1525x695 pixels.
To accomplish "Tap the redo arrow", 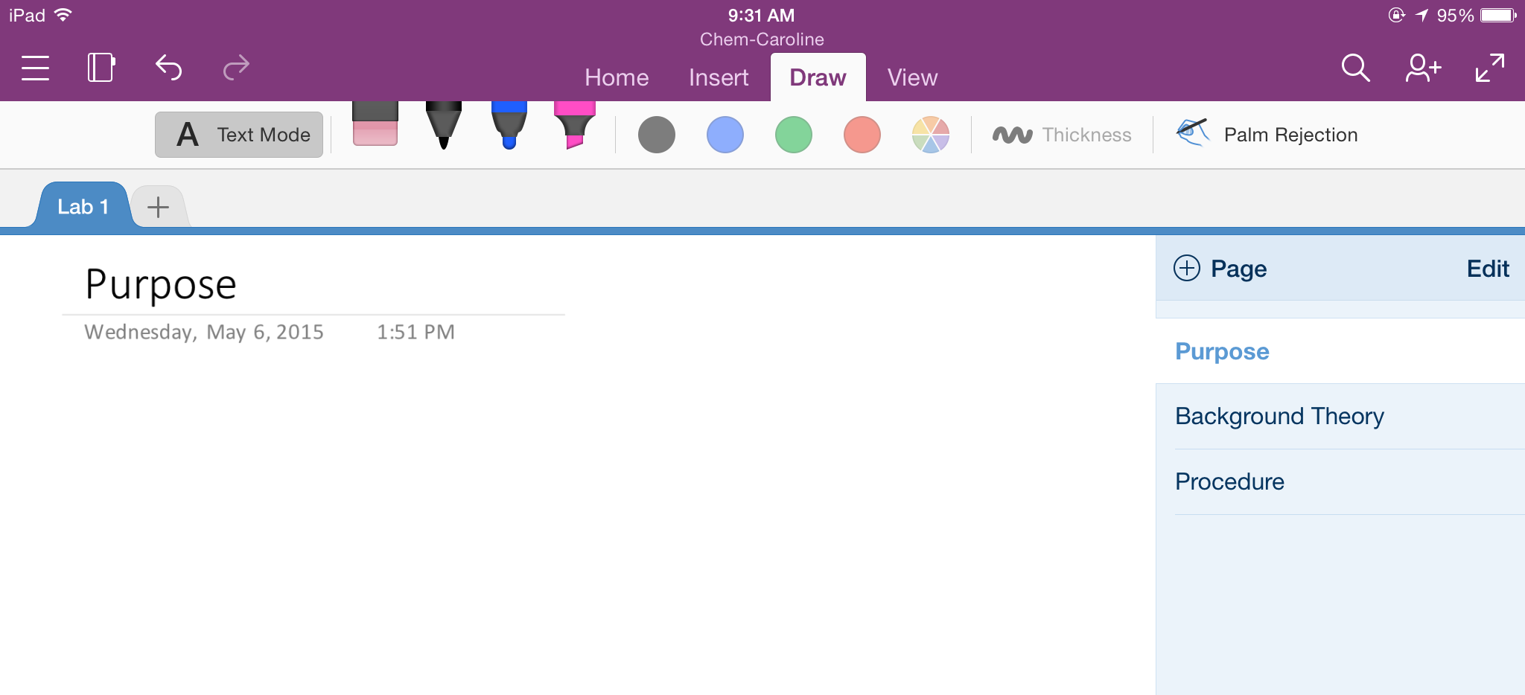I will click(236, 68).
